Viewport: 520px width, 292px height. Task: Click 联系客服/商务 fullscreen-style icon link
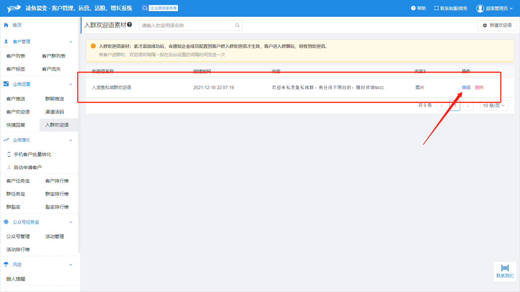click(450, 8)
